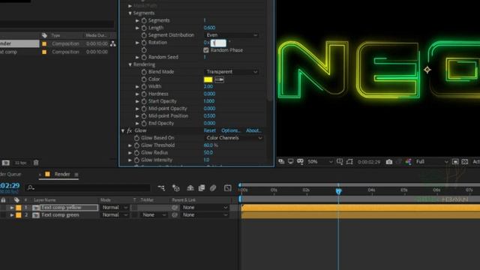Click the Glow Radius stopwatch icon
Viewport: 480px width, 270px height.
point(136,153)
